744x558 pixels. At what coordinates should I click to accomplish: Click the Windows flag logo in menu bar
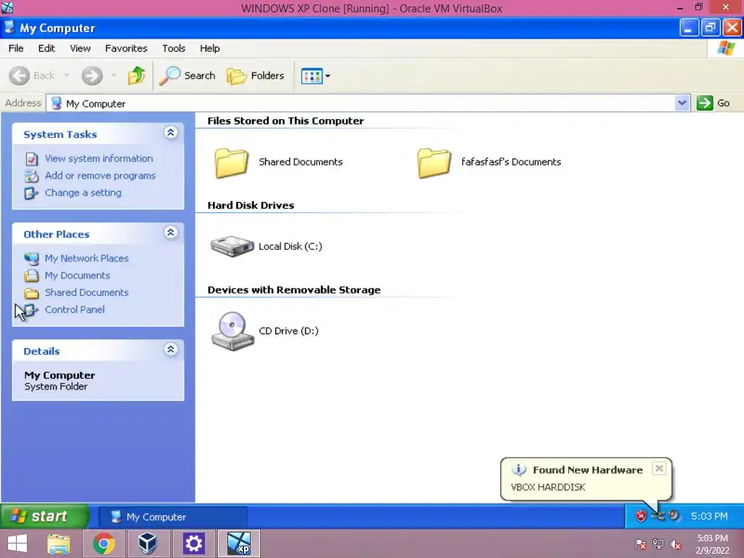point(726,49)
